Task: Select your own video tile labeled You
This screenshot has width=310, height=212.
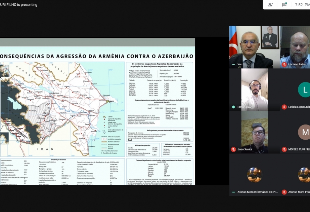Action: click(255, 47)
